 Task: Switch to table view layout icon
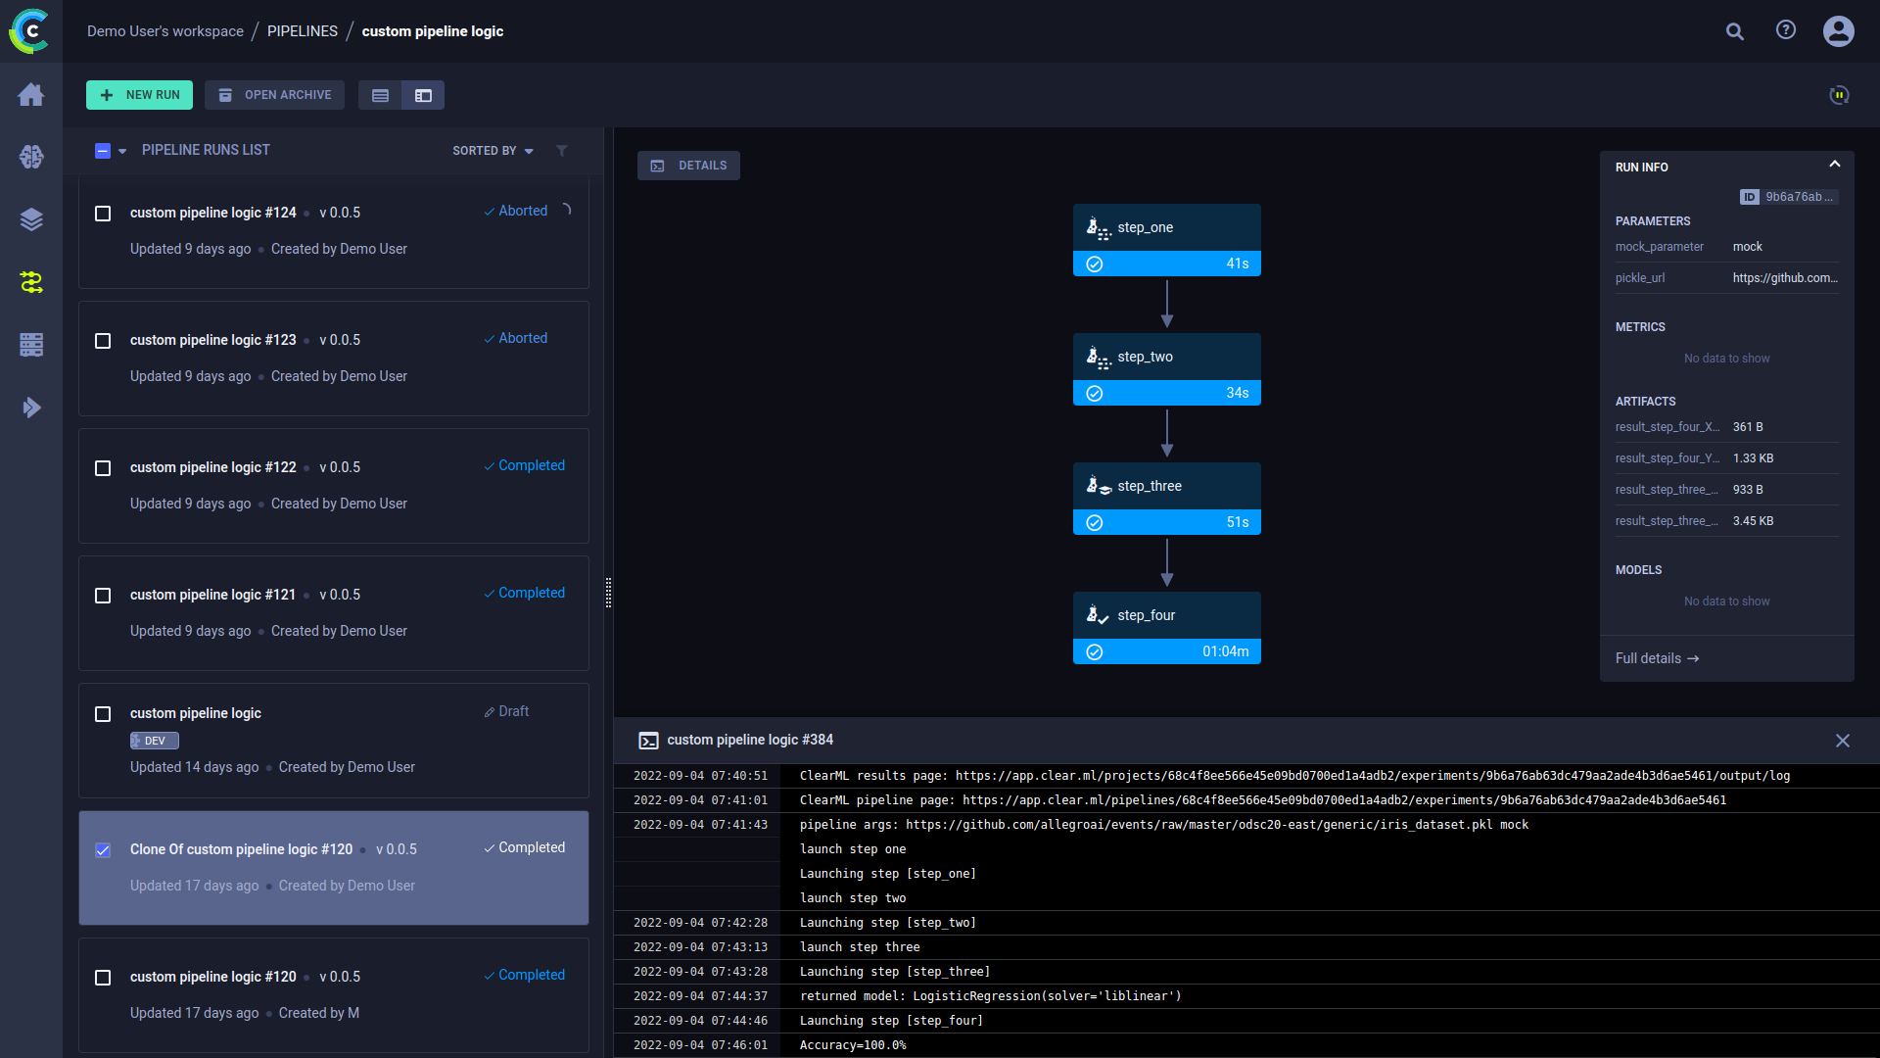click(x=380, y=95)
